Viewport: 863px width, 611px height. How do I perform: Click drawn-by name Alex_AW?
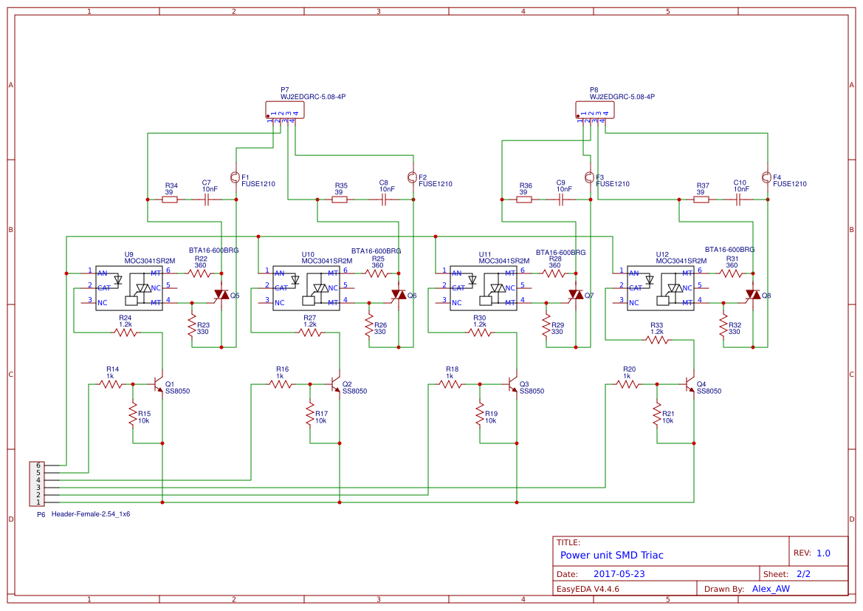pyautogui.click(x=771, y=588)
